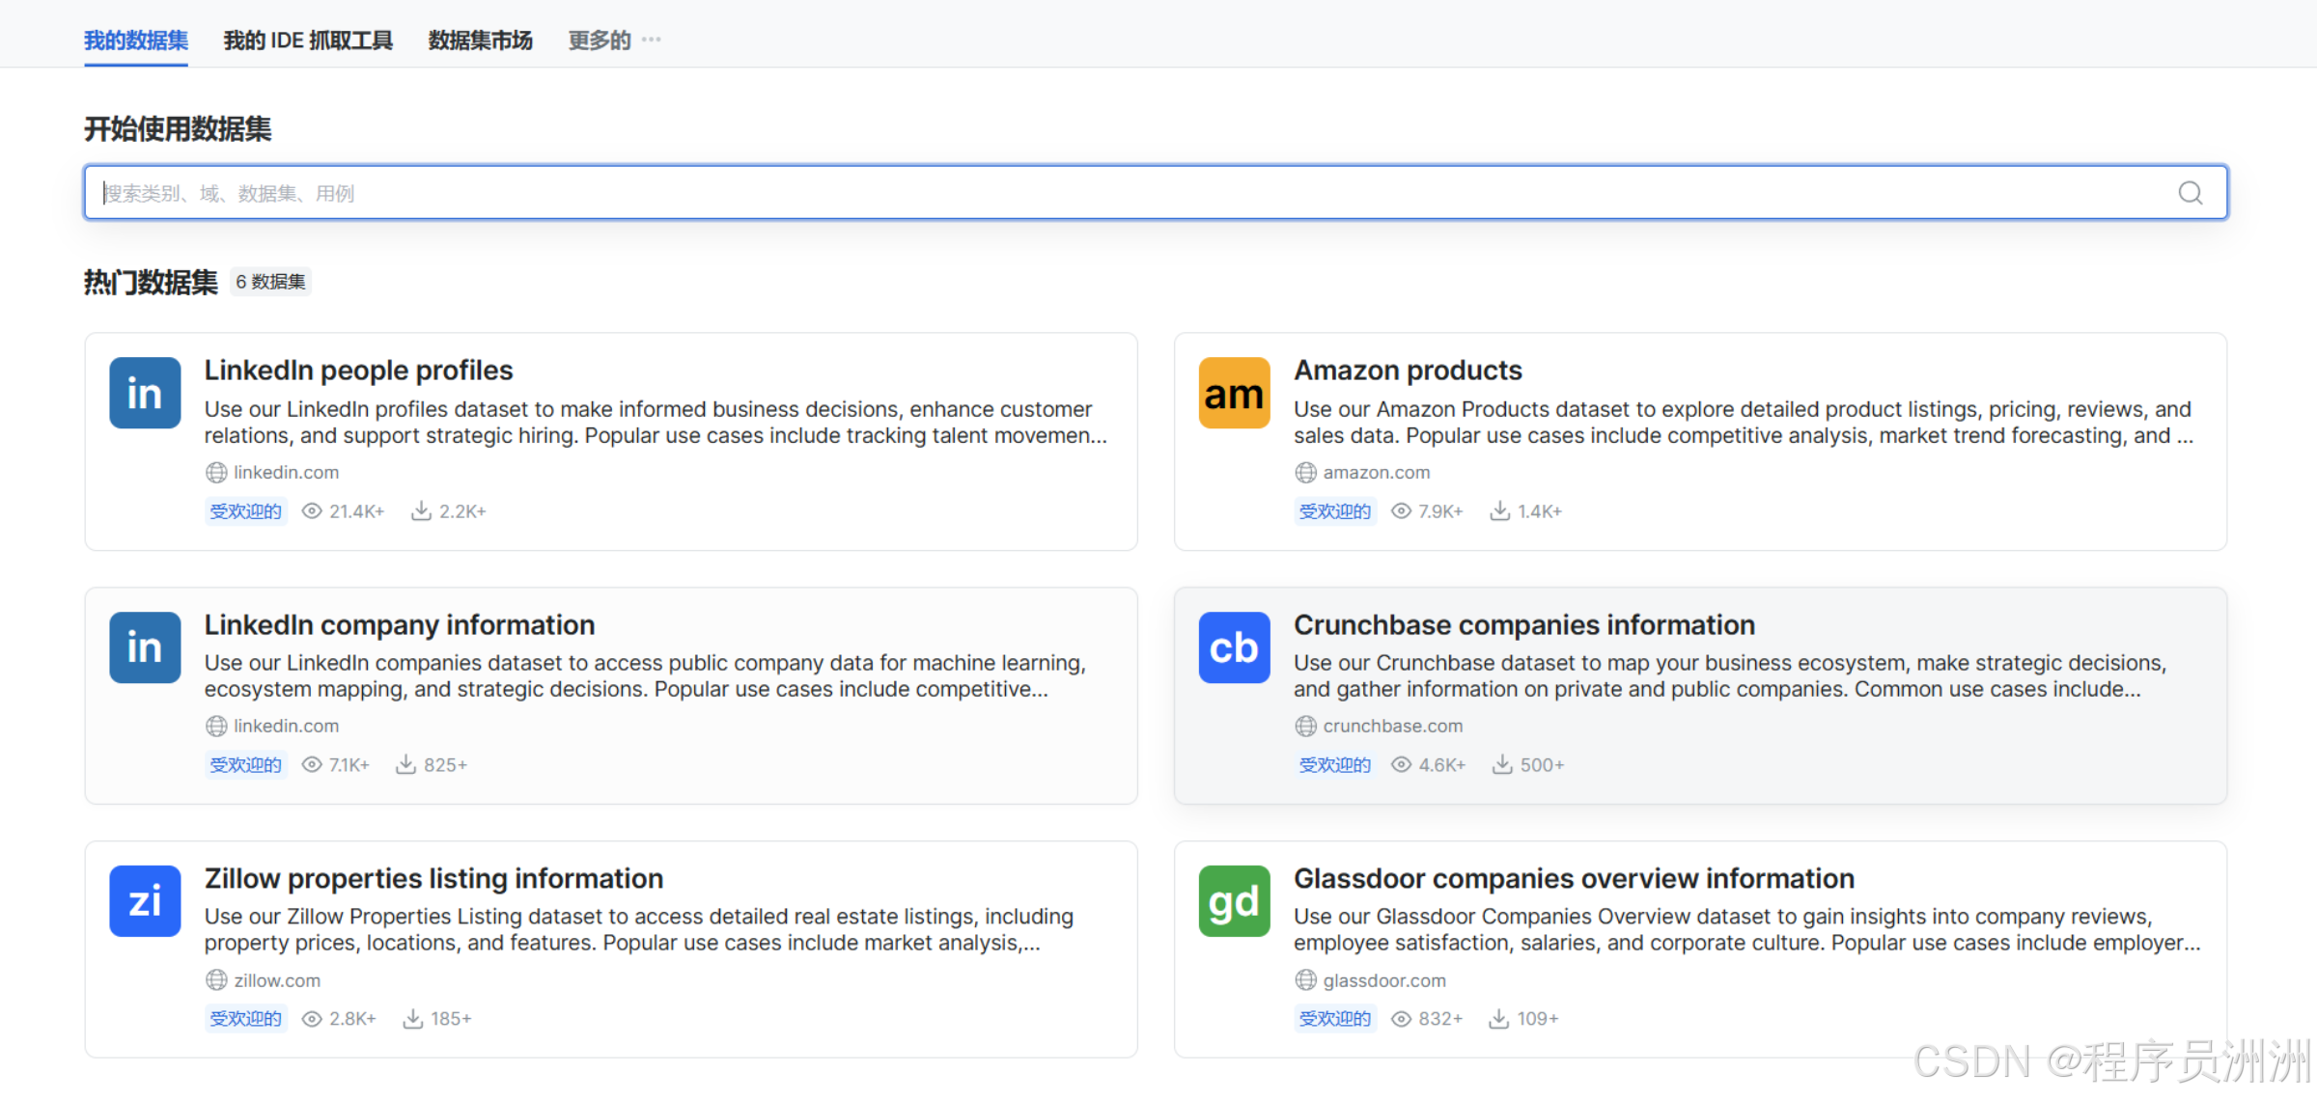The height and width of the screenshot is (1100, 2317).
Task: Click the 6 数据集 count badge
Action: (270, 282)
